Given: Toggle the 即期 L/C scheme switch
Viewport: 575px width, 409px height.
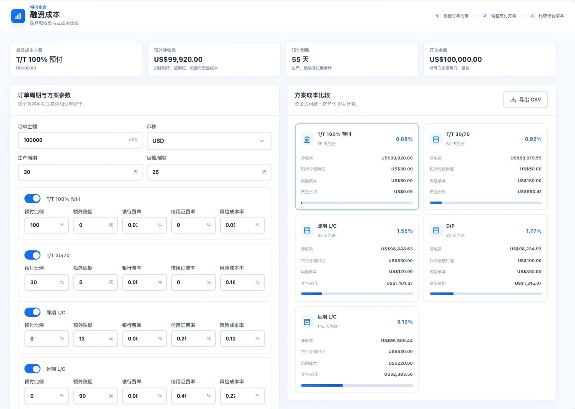Looking at the screenshot, I should coord(32,312).
